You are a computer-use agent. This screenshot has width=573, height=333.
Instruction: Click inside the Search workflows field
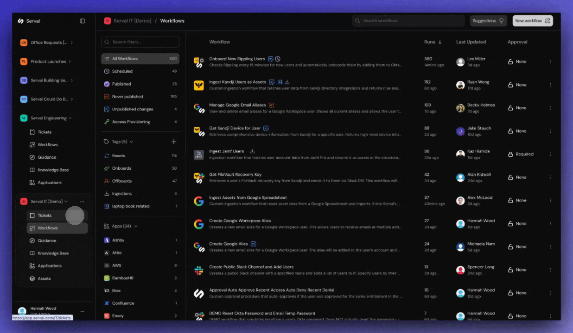408,20
